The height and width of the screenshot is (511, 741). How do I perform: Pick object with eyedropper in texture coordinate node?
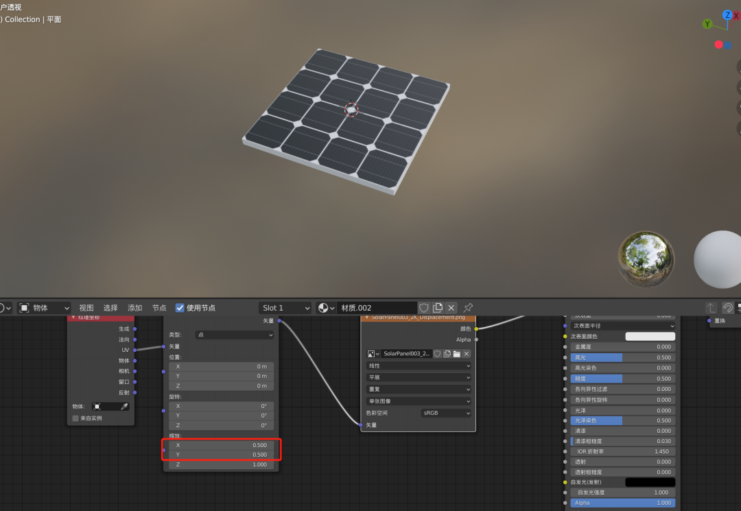(124, 407)
